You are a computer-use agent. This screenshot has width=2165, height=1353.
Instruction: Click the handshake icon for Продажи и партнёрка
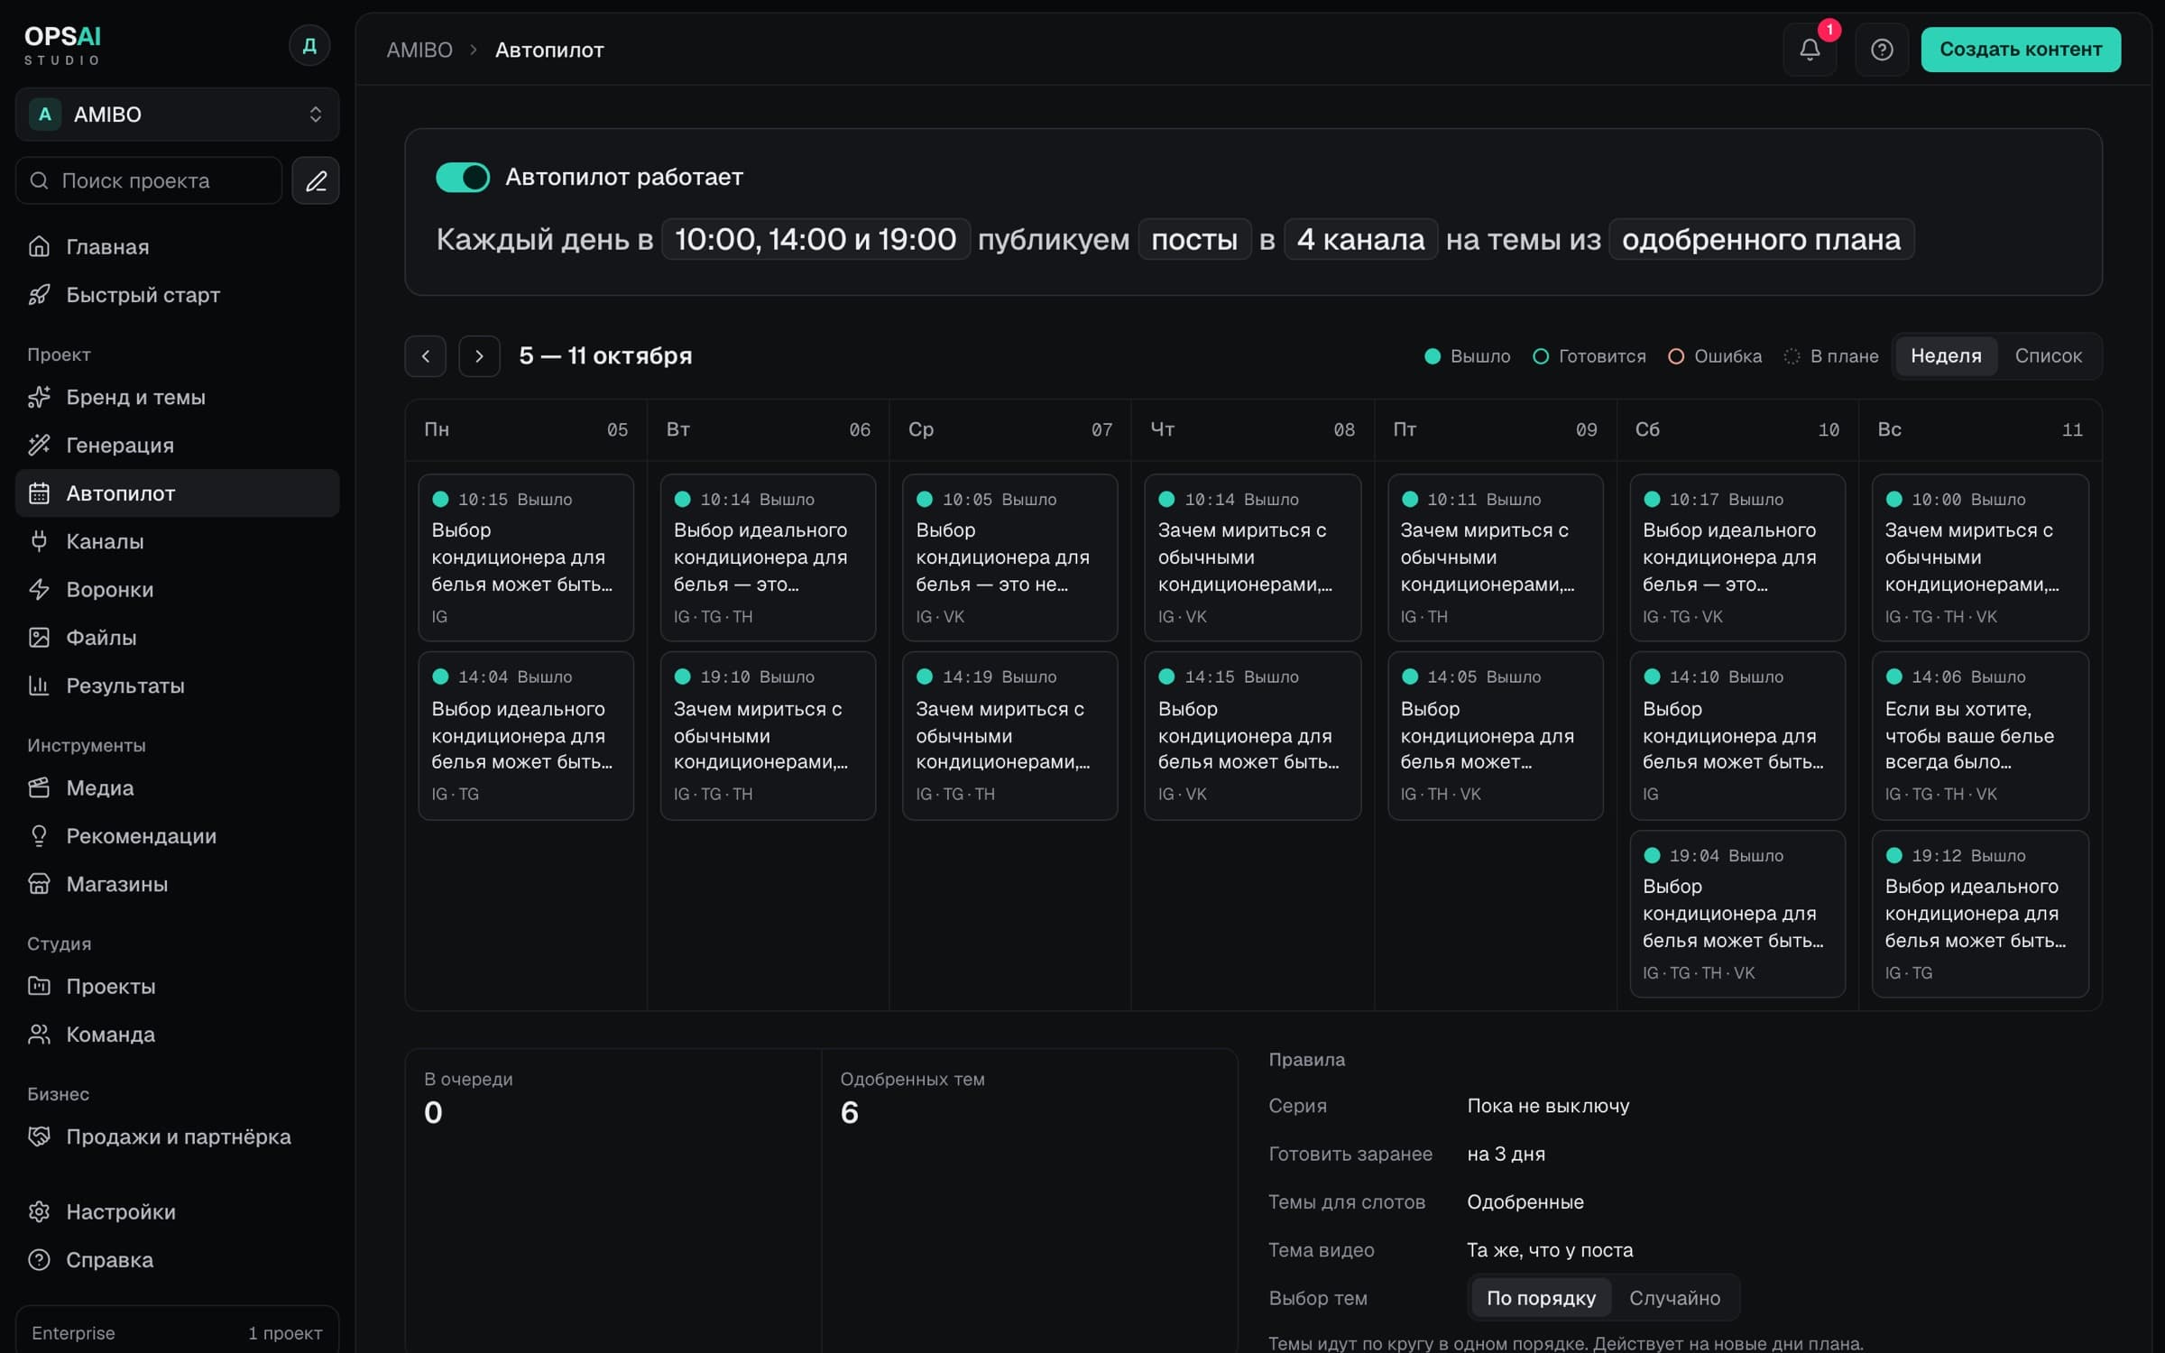(x=39, y=1137)
